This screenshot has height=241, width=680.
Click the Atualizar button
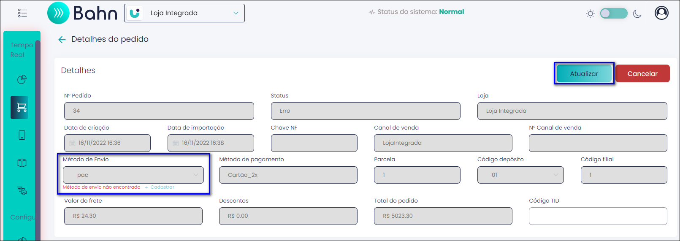(584, 73)
